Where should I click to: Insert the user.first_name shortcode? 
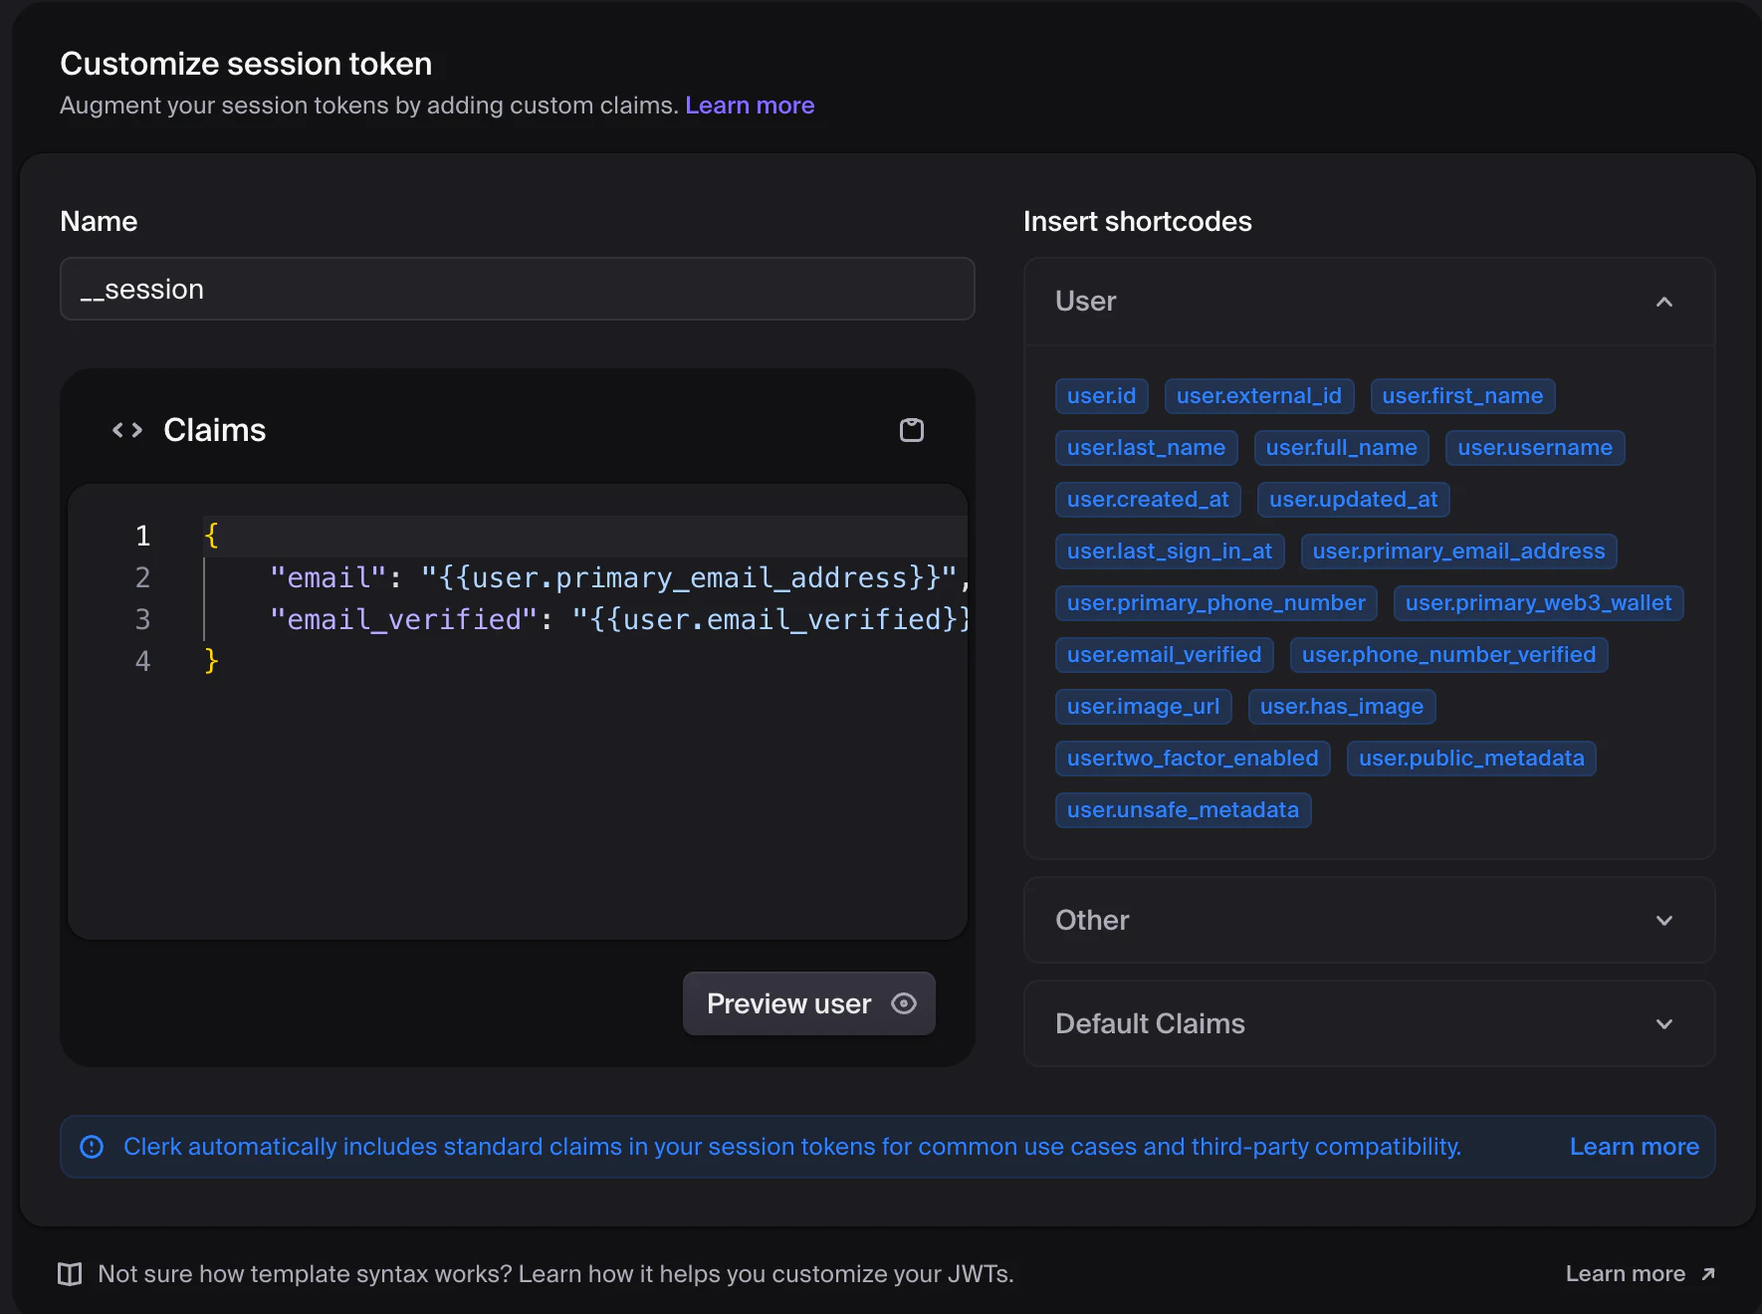[1462, 396]
